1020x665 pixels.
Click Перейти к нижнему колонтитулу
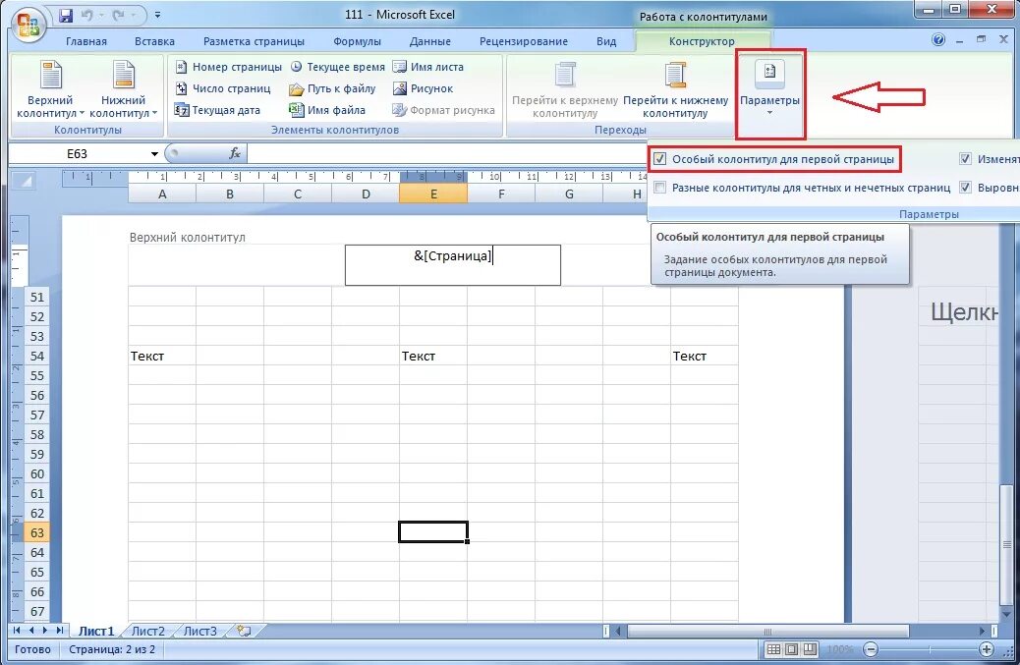[x=675, y=89]
